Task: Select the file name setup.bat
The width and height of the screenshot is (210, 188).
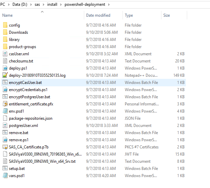Action: (x=17, y=169)
